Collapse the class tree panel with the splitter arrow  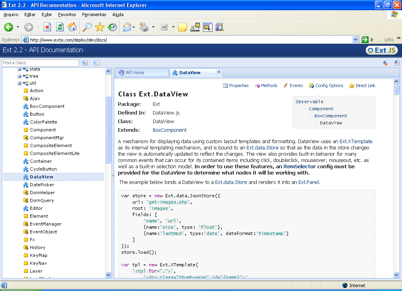[x=113, y=175]
